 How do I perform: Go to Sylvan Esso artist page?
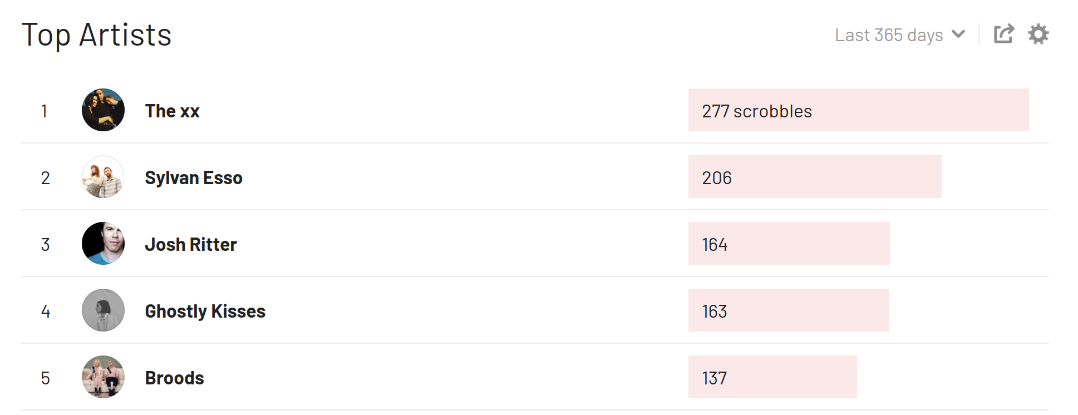194,178
